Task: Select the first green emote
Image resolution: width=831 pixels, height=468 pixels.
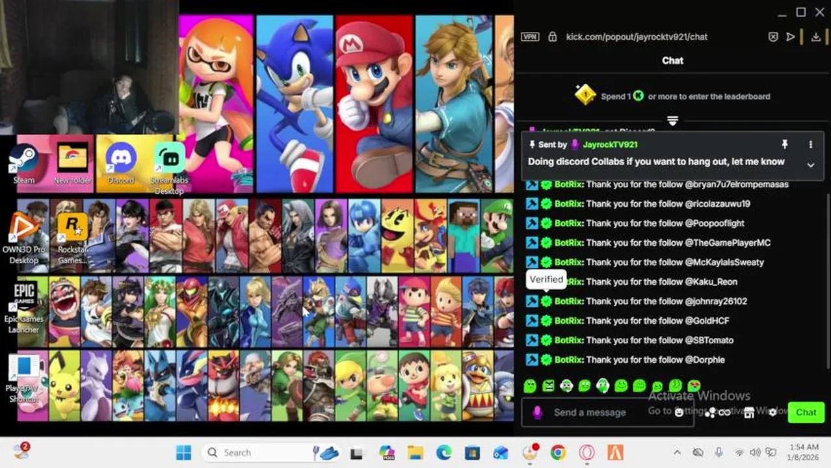Action: (x=530, y=386)
